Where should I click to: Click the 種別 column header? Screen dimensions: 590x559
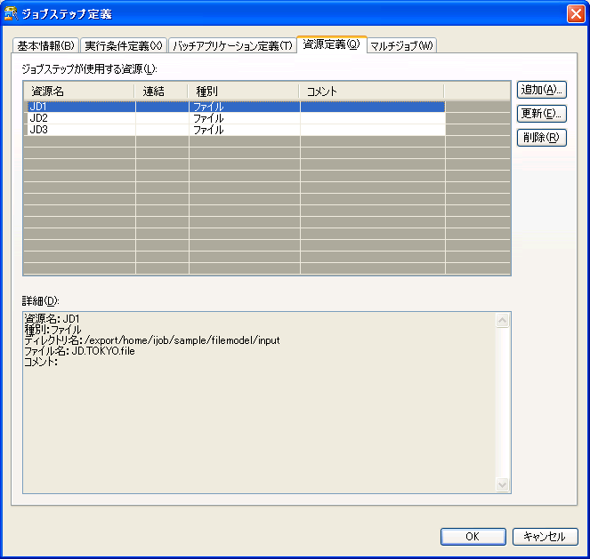(x=244, y=92)
